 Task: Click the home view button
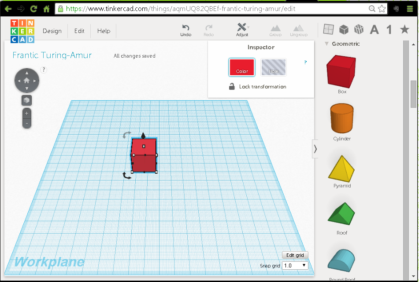[x=27, y=81]
